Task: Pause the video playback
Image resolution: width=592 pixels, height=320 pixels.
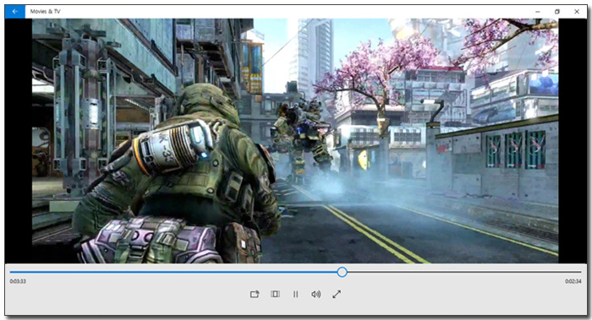Action: [296, 294]
